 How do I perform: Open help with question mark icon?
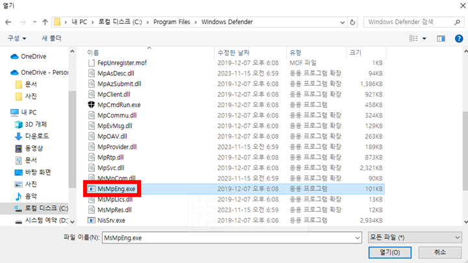(x=459, y=38)
